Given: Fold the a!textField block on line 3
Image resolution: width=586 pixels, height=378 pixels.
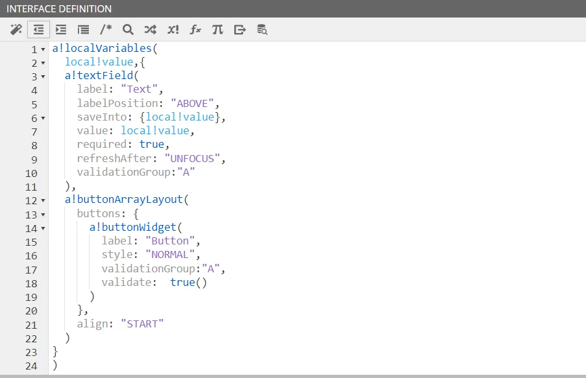Looking at the screenshot, I should tap(43, 77).
